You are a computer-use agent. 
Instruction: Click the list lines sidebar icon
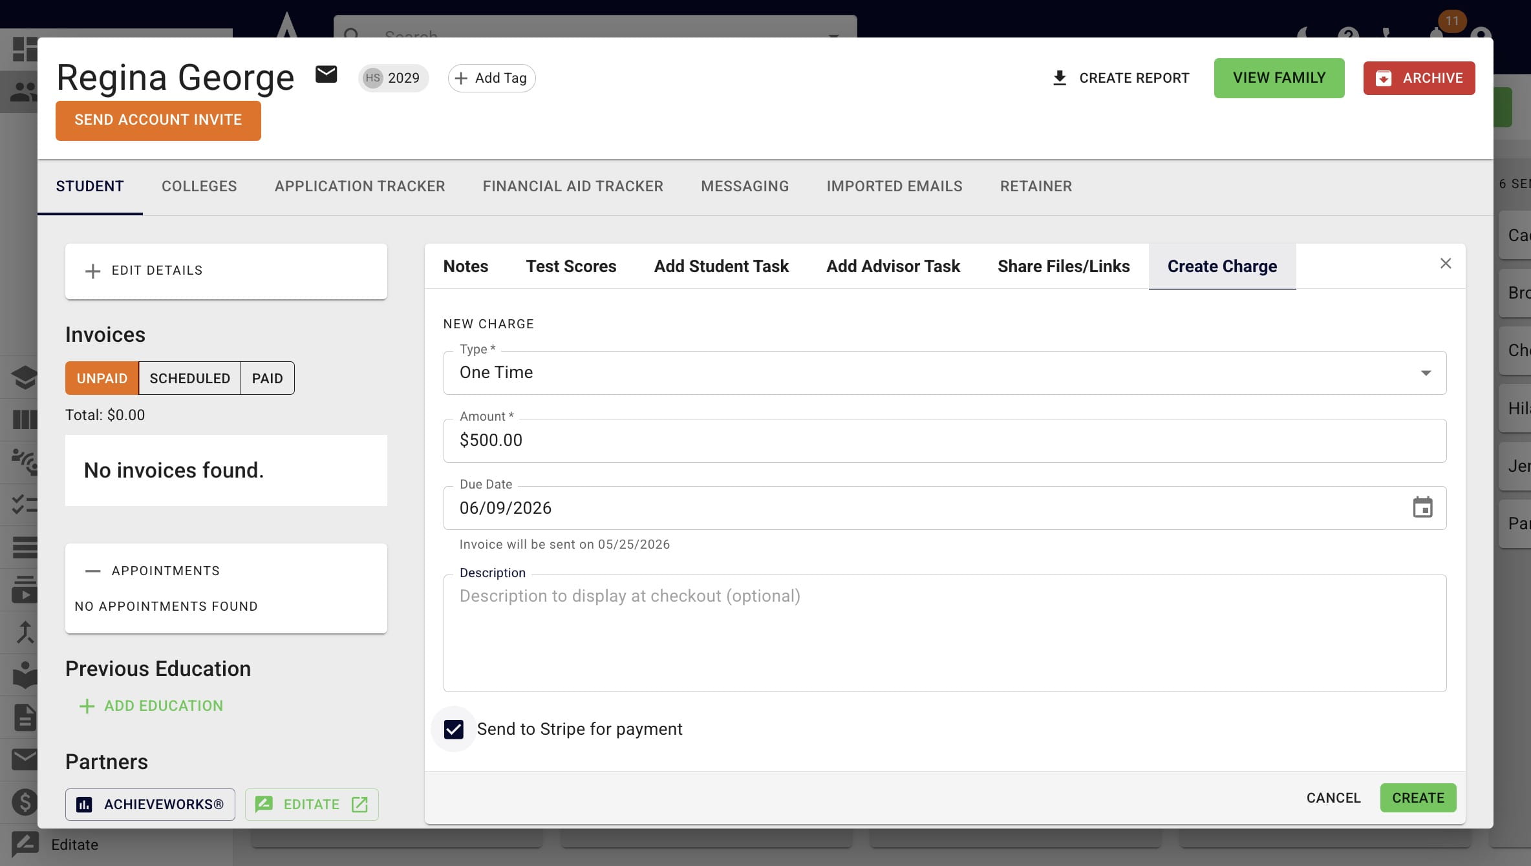click(x=25, y=547)
